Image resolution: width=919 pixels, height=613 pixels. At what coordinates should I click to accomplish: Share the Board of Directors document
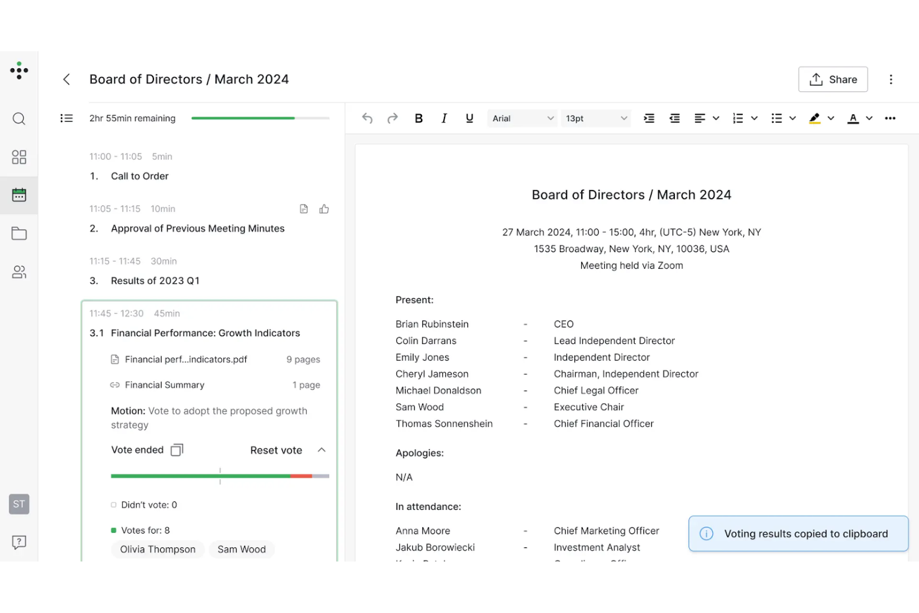click(833, 79)
